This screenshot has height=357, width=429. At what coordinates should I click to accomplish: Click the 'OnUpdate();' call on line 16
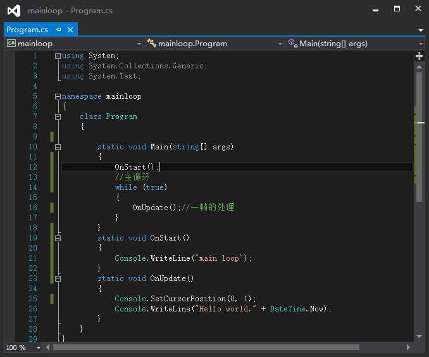156,208
